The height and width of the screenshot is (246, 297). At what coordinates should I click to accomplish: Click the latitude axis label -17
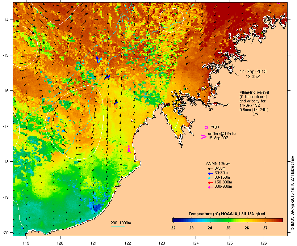click(x=5, y=126)
